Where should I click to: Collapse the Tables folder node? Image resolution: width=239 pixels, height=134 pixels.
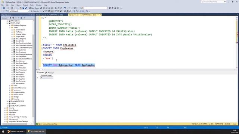pyautogui.click(x=10, y=28)
